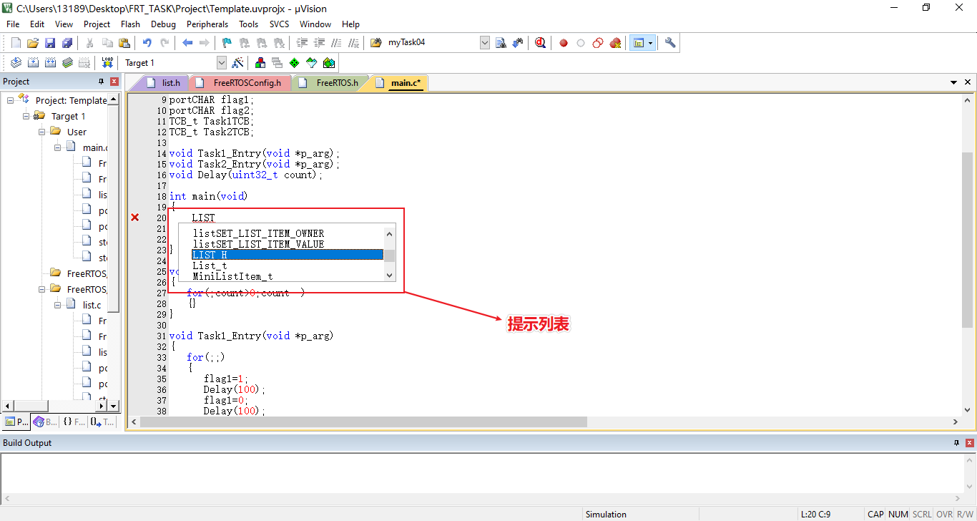977x521 pixels.
Task: Collapse the User folder in project tree
Action: 41,132
